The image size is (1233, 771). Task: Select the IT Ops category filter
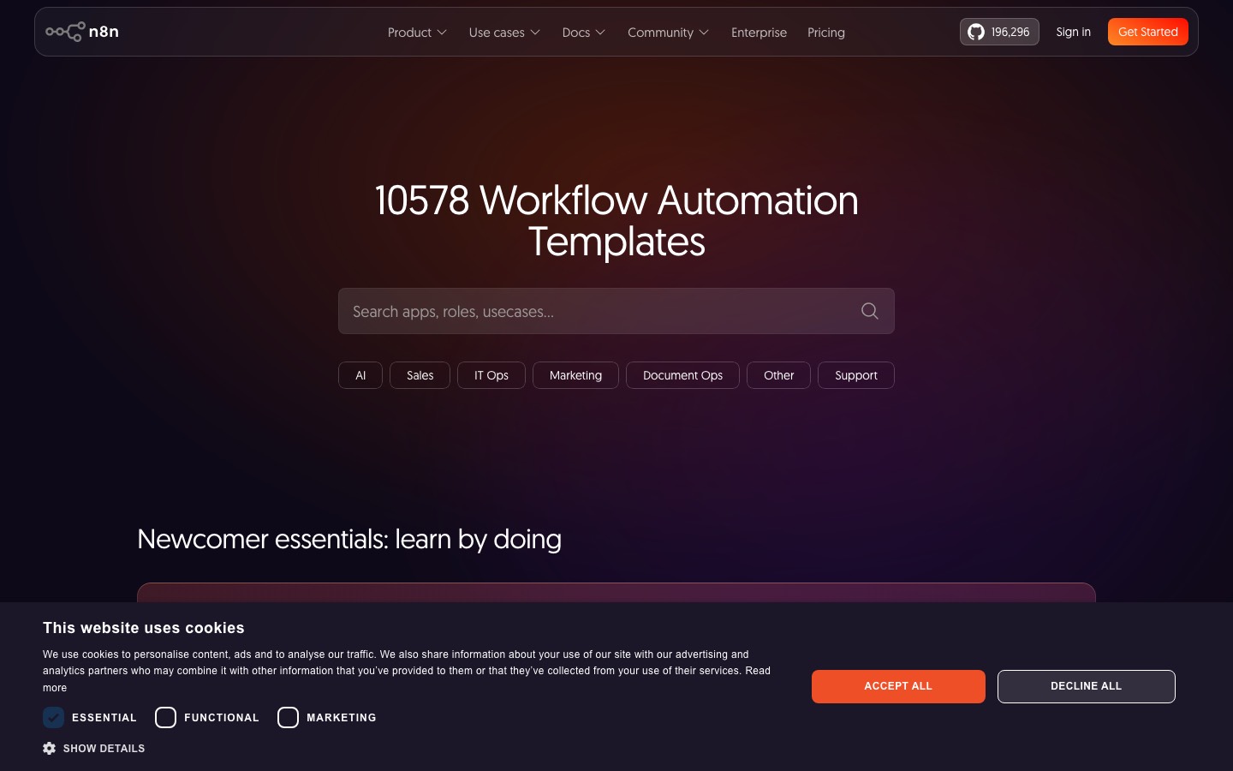pos(491,375)
